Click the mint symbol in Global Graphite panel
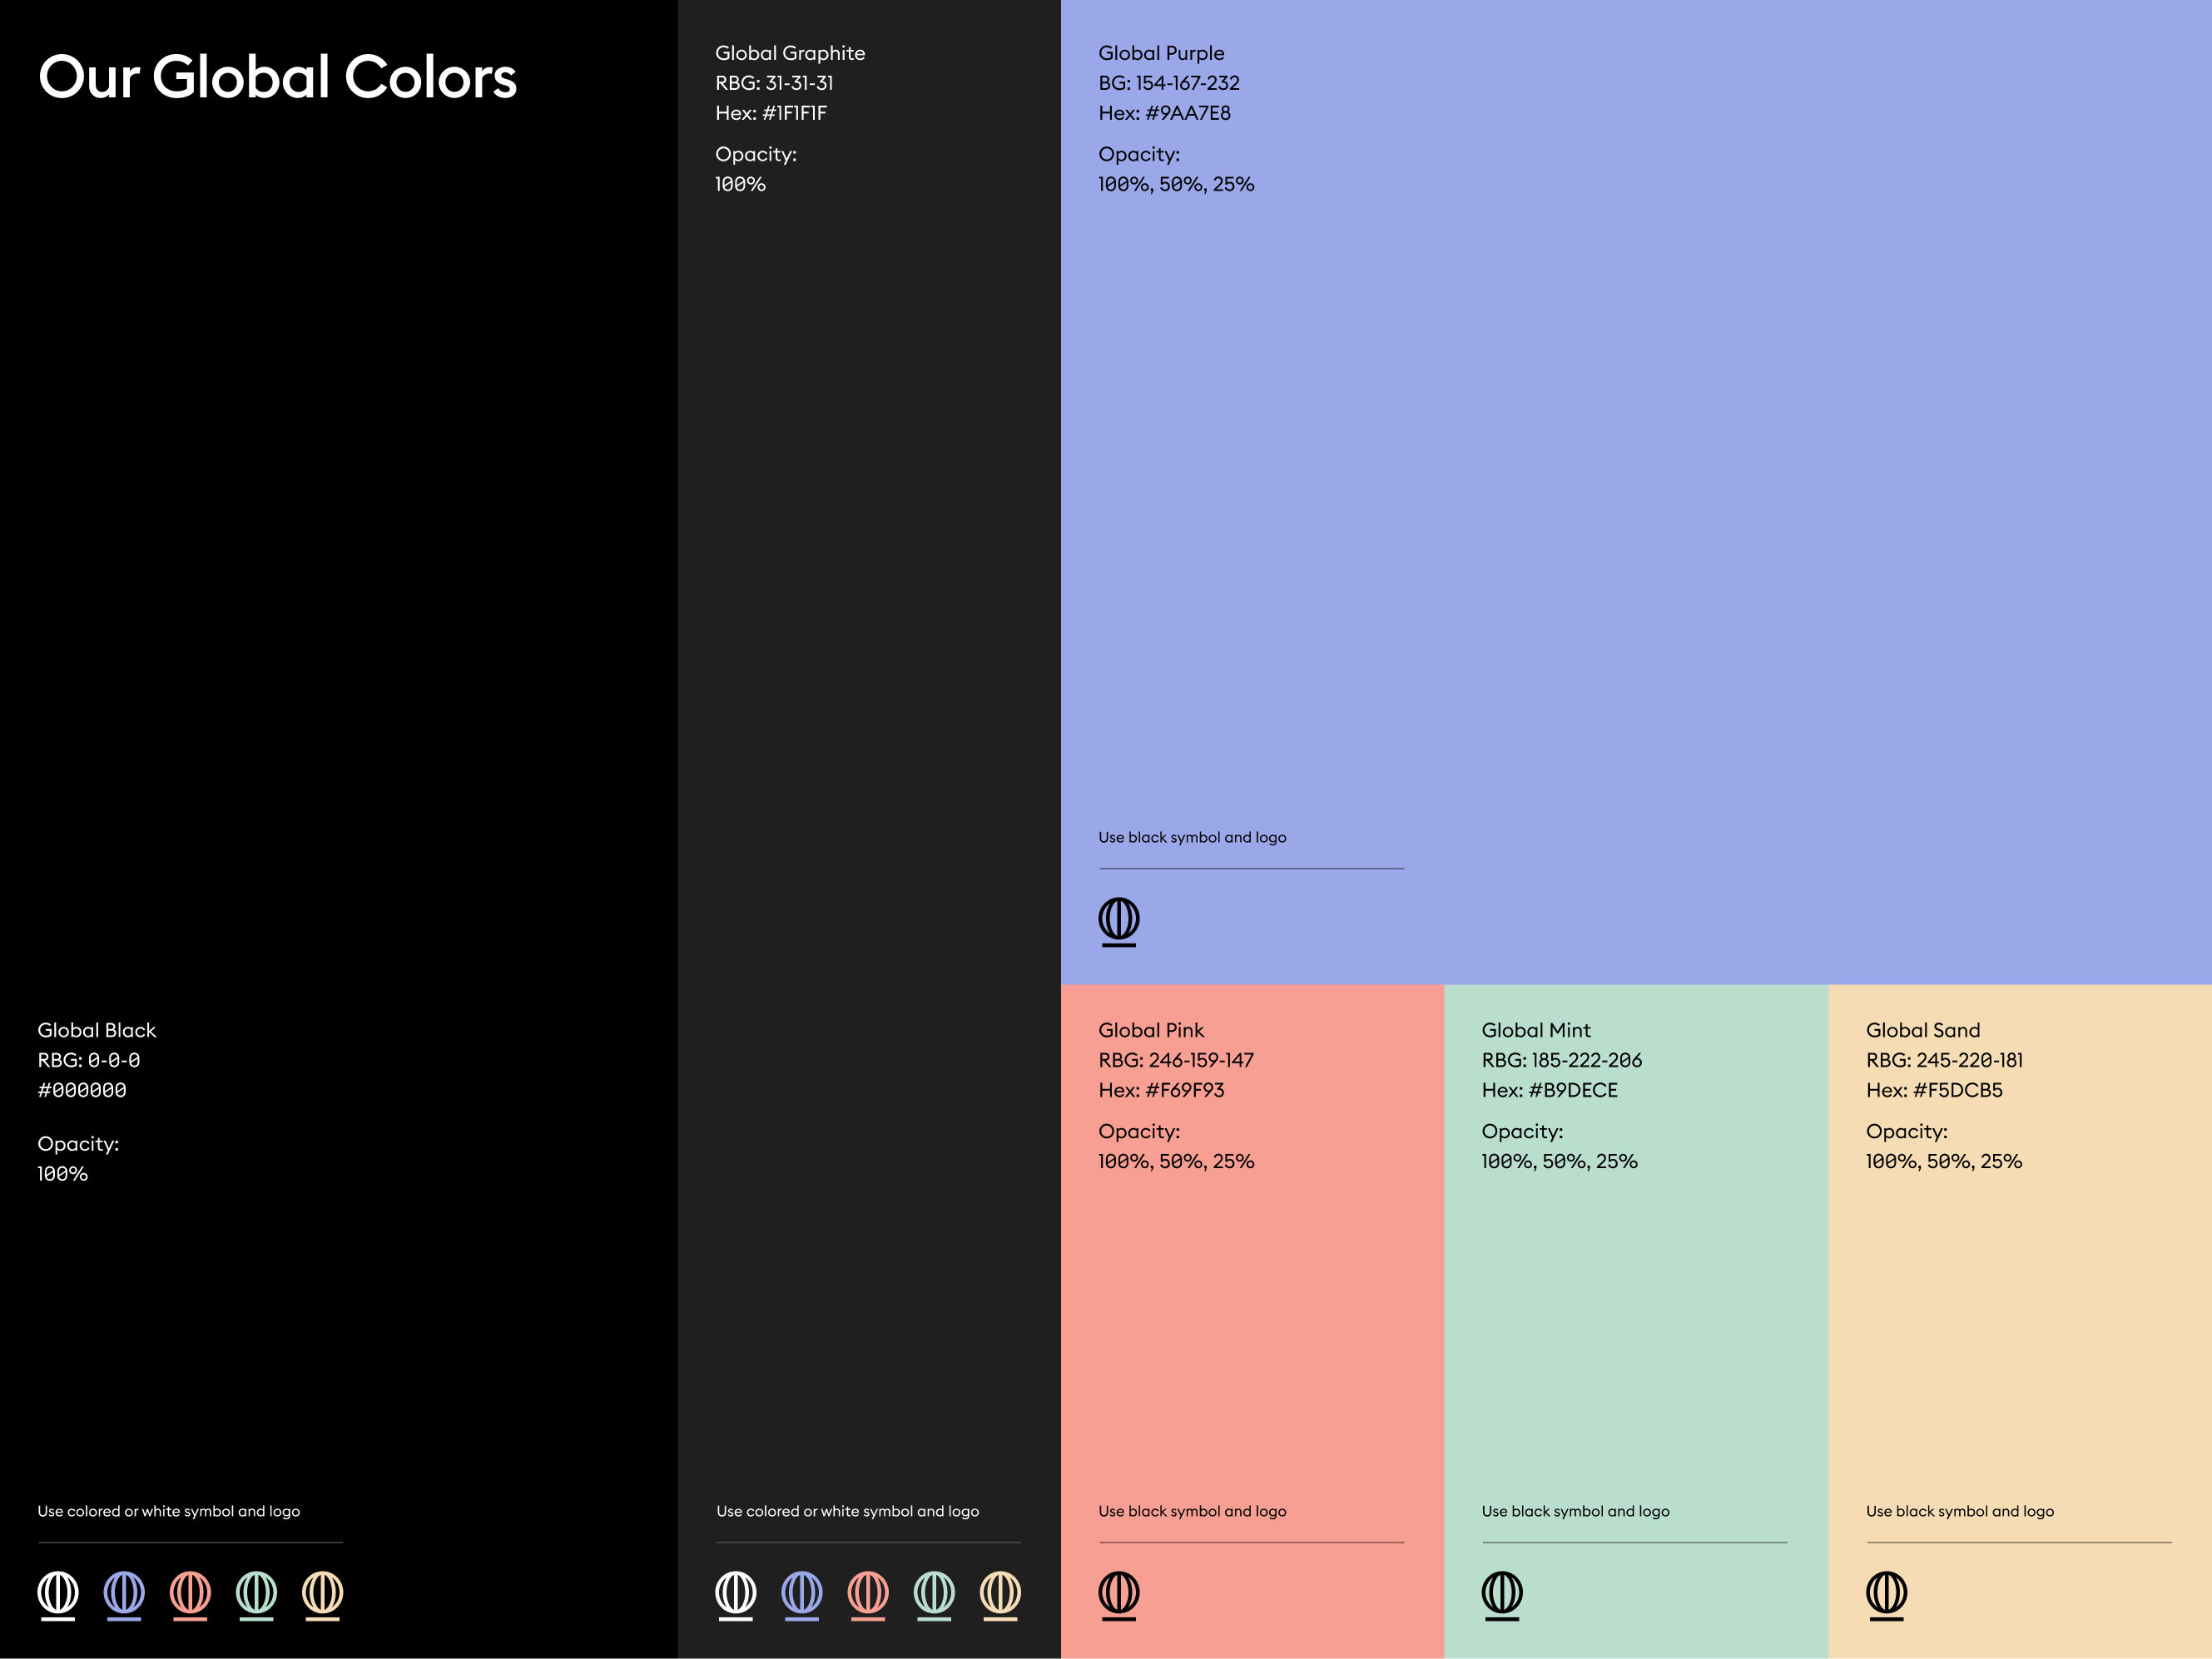2212x1659 pixels. (934, 1596)
